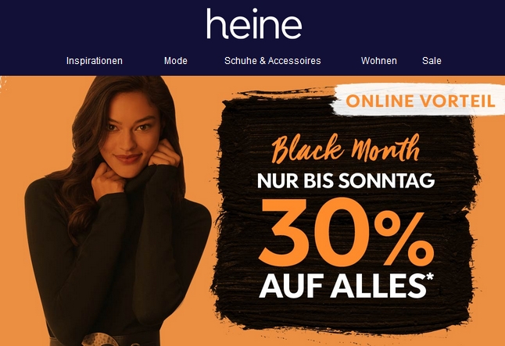Click the orange percent sign
The height and width of the screenshot is (346, 505).
pyautogui.click(x=404, y=237)
